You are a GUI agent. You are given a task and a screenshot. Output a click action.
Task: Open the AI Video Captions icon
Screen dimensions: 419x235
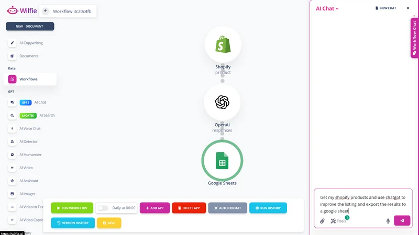click(x=12, y=220)
